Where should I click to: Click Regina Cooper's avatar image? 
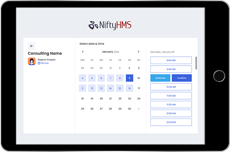(32, 61)
